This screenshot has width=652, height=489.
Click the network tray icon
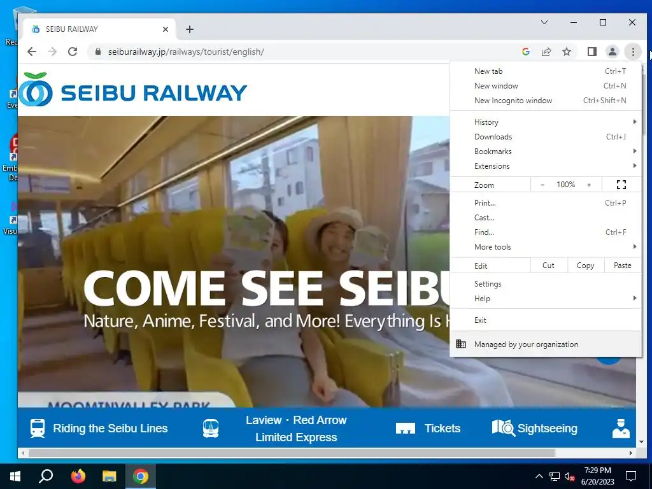555,476
